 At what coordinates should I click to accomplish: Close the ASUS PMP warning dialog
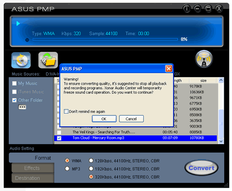[169, 69]
